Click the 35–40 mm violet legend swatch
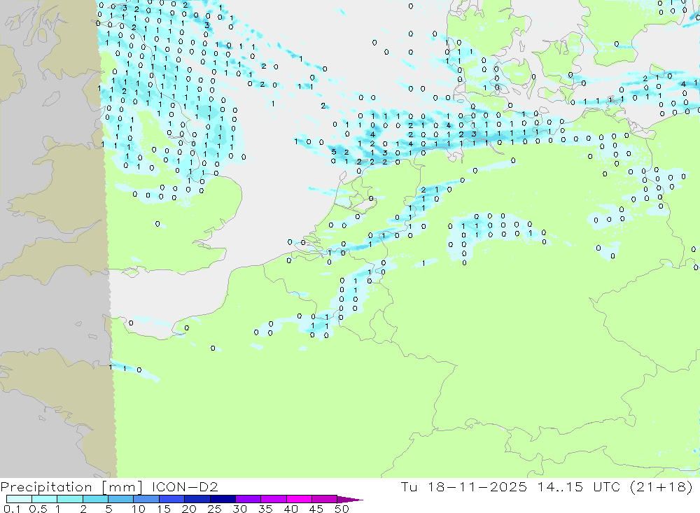Viewport: 700px width, 513px height. tap(274, 499)
